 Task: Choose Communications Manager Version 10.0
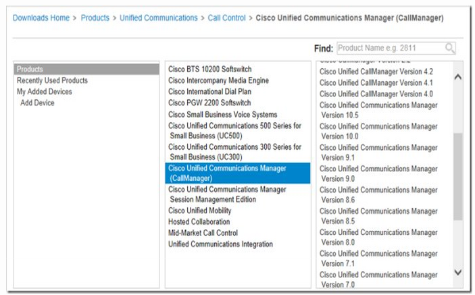tap(378, 132)
